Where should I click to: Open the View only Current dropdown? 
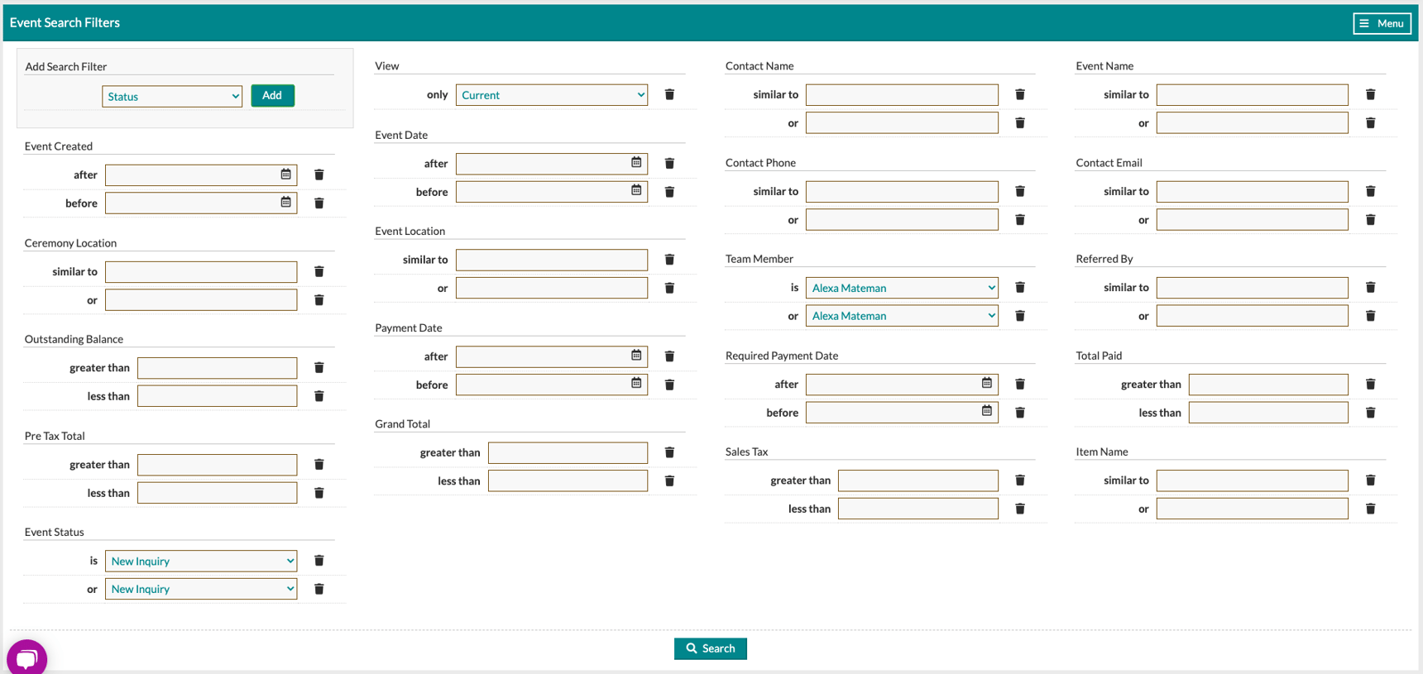click(552, 95)
